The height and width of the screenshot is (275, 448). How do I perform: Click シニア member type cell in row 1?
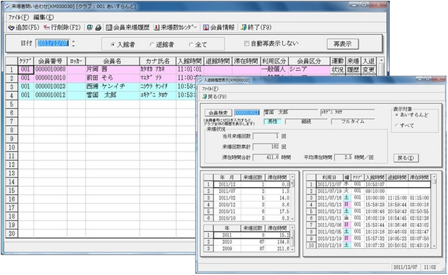(309, 69)
